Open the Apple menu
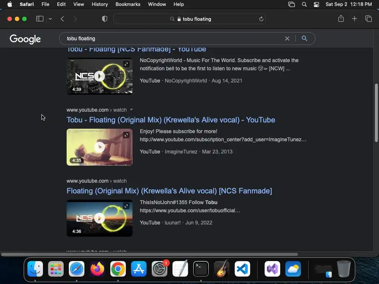379x284 pixels. [x=10, y=4]
